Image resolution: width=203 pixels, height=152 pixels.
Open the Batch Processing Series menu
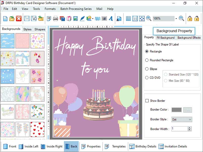tap(76, 9)
